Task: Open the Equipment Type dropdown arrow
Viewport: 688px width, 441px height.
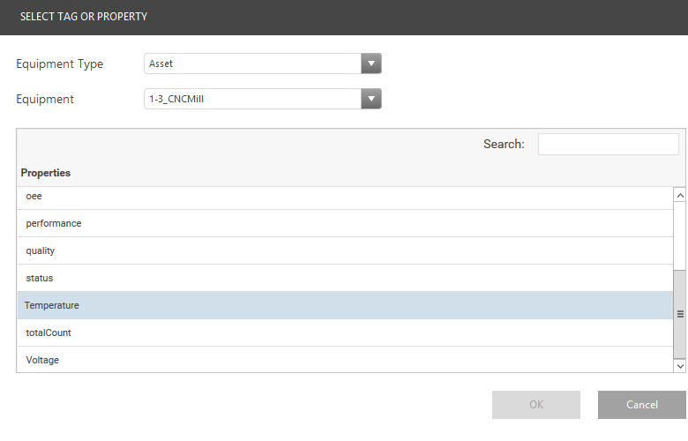Action: 371,64
